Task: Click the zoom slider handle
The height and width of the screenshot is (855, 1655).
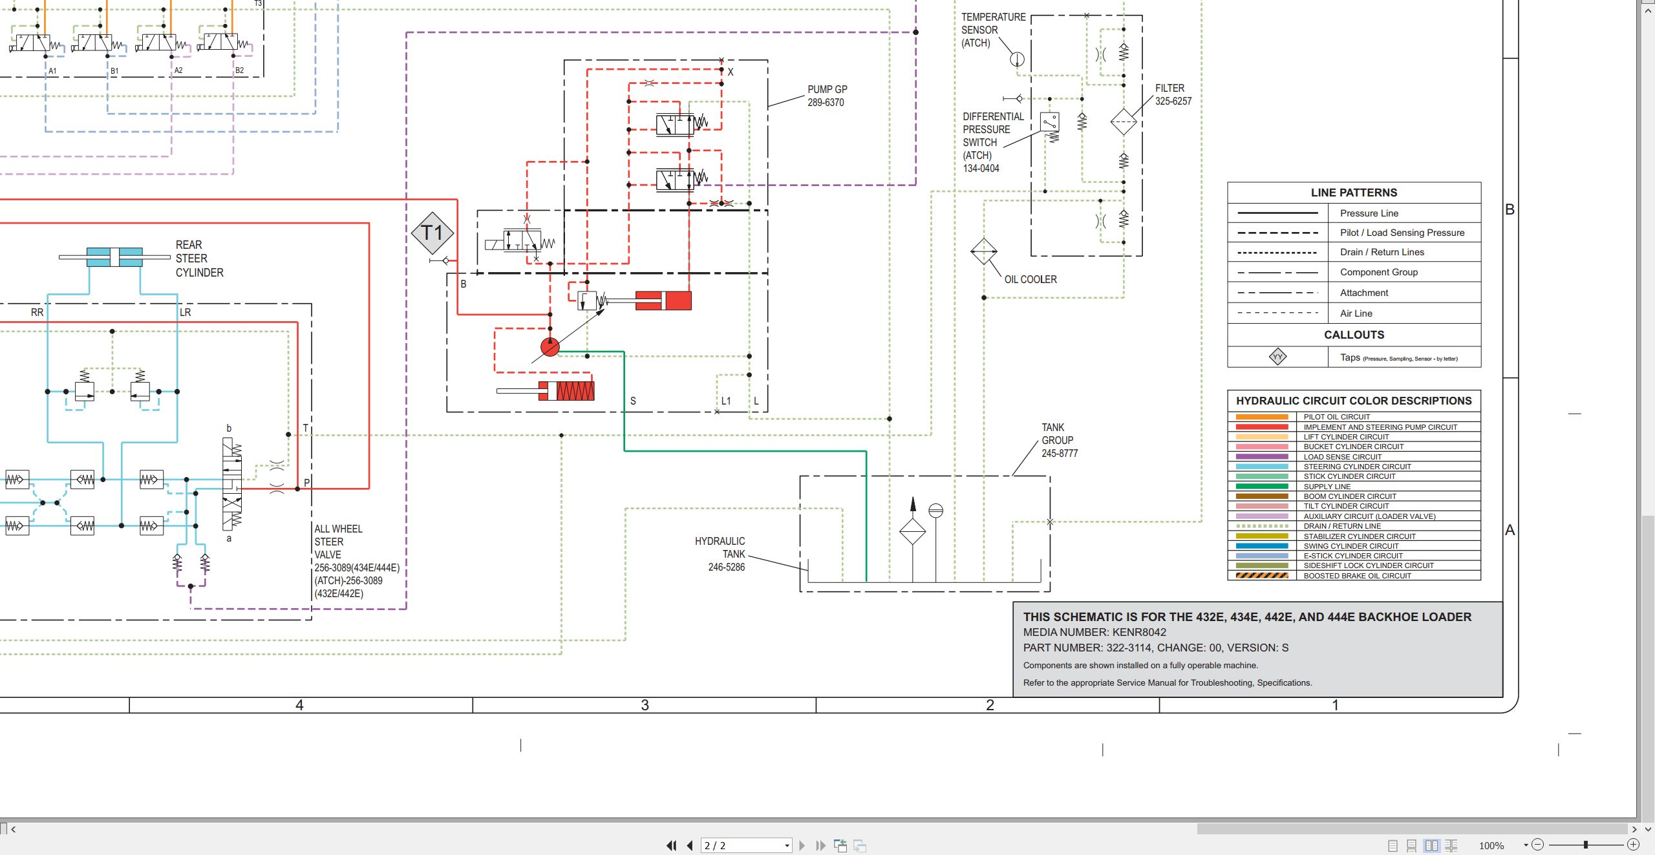Action: [1585, 845]
